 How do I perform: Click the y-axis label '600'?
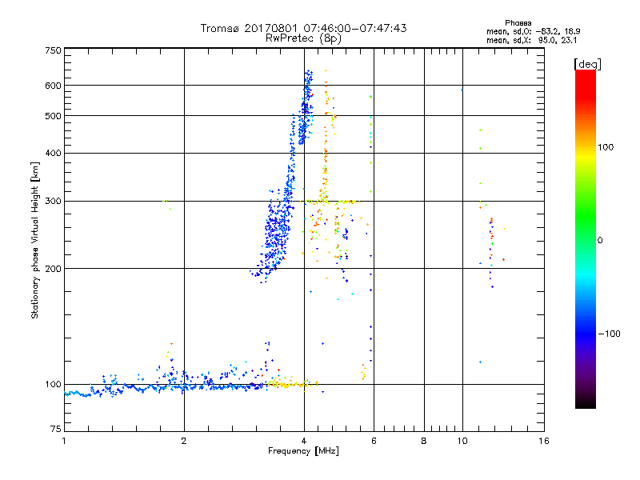click(x=53, y=86)
